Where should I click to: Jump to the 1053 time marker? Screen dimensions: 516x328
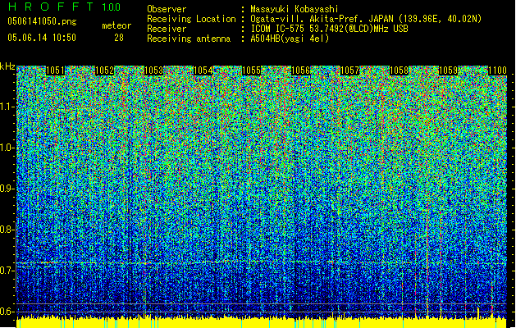pos(154,71)
